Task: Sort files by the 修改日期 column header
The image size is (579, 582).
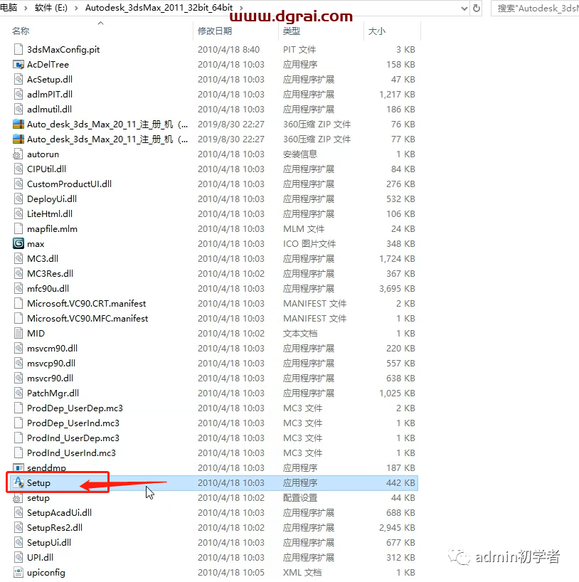Action: coord(215,31)
